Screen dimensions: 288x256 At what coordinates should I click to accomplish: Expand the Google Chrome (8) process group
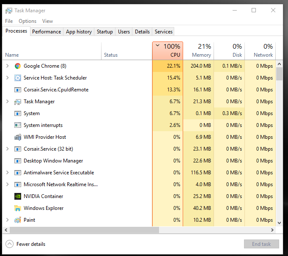tap(7, 66)
